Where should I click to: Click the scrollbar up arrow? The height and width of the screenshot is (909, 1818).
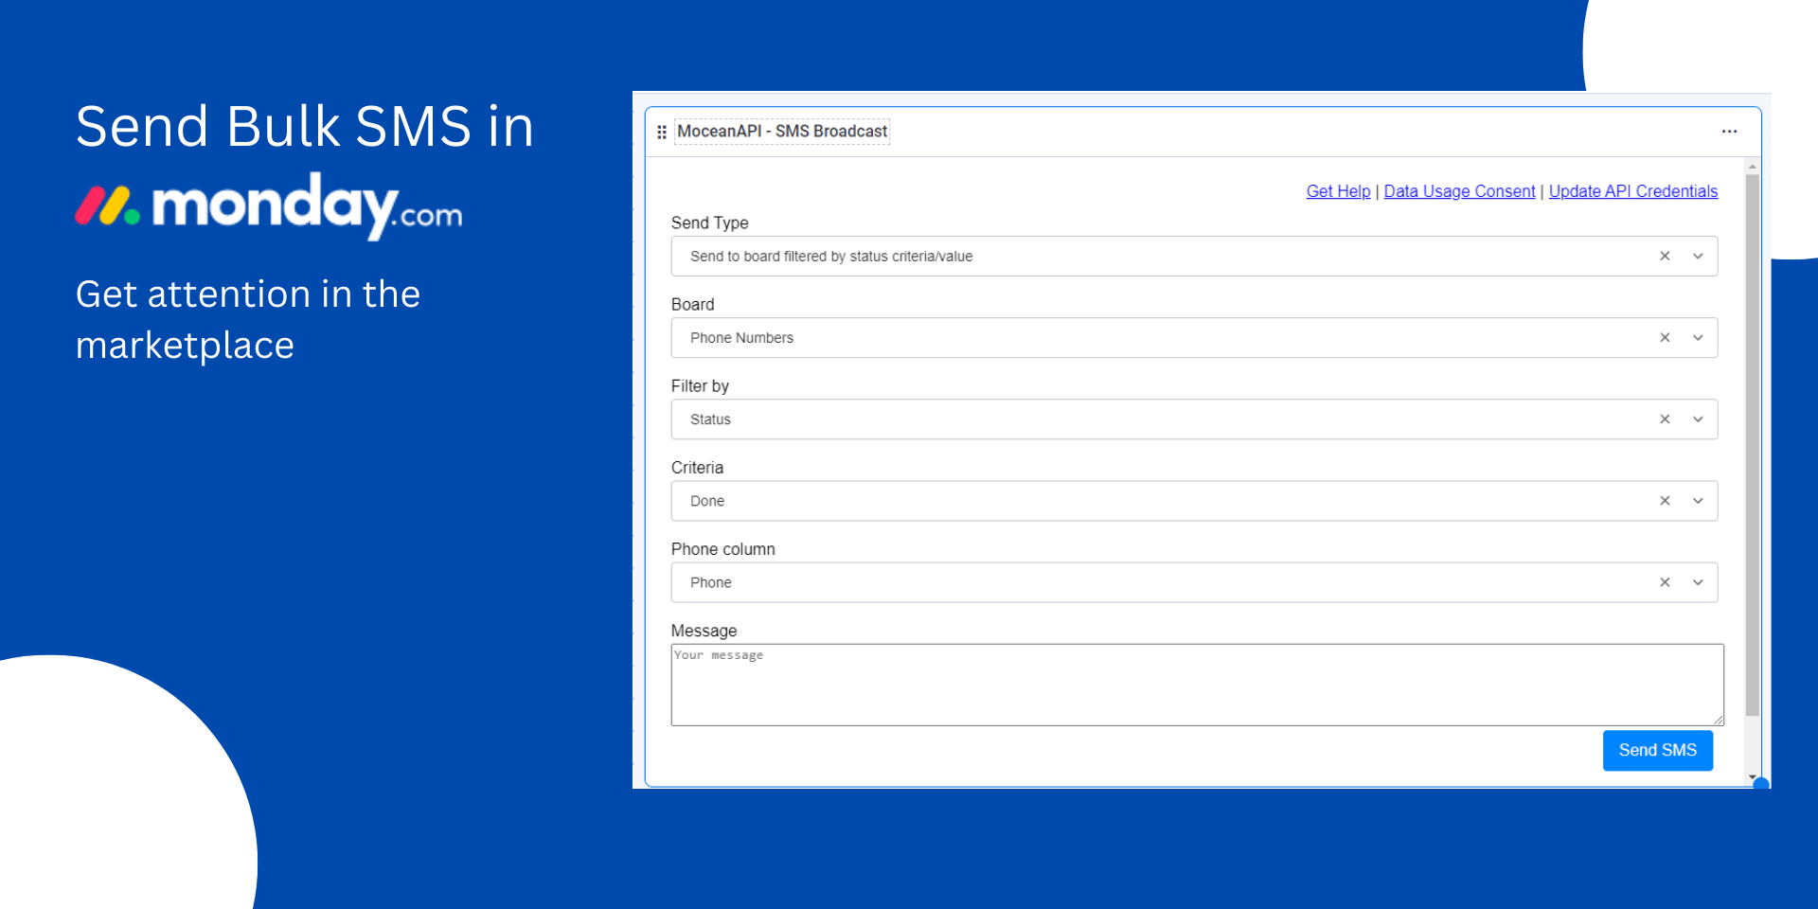pyautogui.click(x=1752, y=166)
